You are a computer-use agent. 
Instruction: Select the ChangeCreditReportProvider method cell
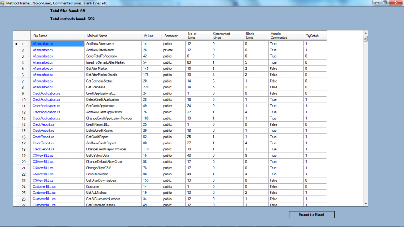(x=113, y=149)
